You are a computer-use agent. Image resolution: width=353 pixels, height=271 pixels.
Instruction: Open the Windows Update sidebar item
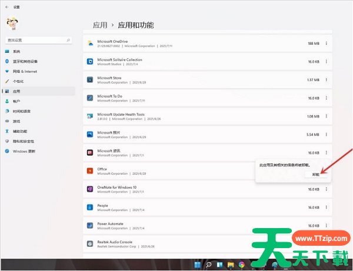pyautogui.click(x=38, y=151)
